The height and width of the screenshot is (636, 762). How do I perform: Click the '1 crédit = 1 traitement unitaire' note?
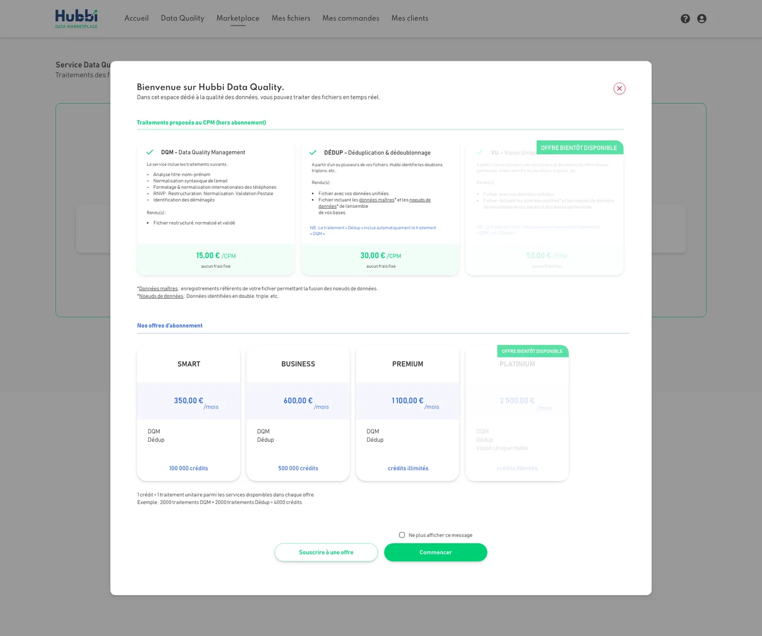[x=226, y=495]
